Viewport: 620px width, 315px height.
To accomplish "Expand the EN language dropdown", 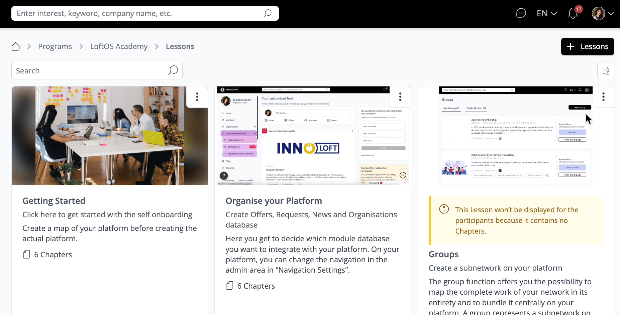I will (546, 13).
